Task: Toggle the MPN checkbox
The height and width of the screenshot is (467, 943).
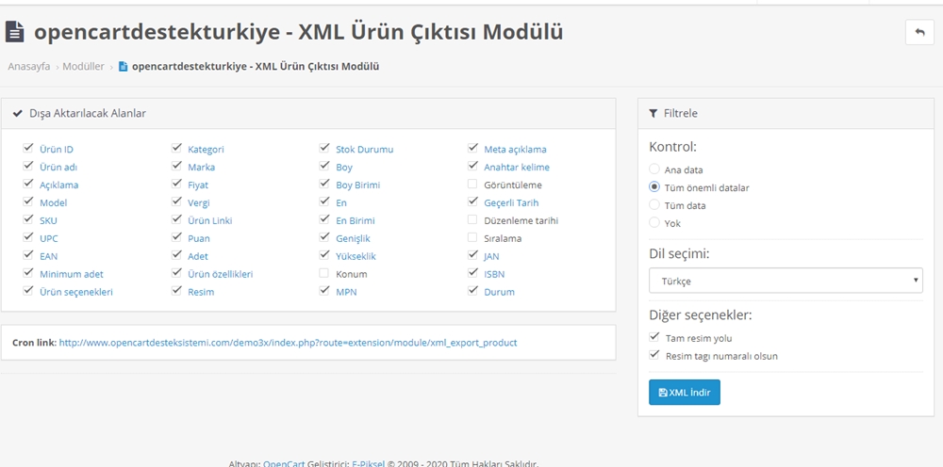Action: coord(324,291)
